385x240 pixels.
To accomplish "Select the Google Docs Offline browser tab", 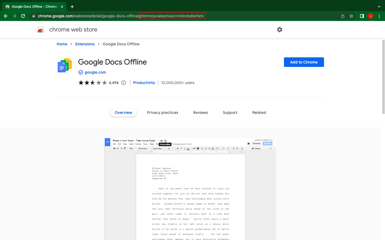I will (34, 6).
